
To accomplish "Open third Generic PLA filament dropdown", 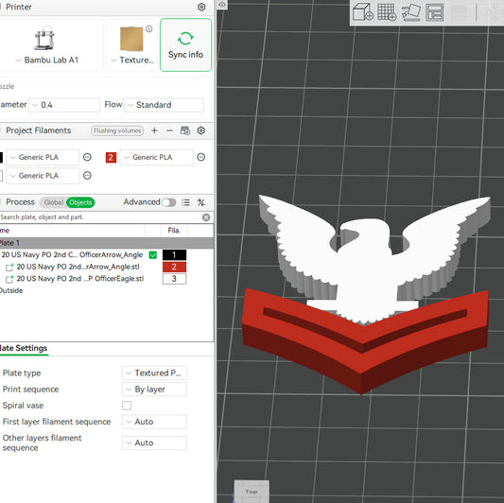I will pos(43,176).
